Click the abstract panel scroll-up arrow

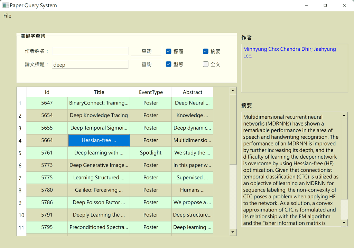click(x=344, y=116)
